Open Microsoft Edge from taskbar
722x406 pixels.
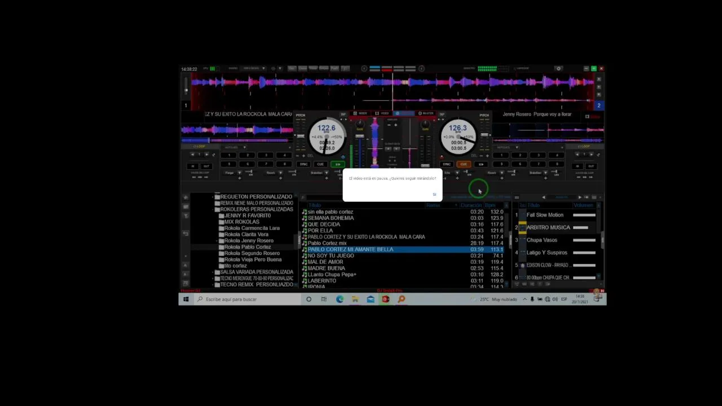340,299
